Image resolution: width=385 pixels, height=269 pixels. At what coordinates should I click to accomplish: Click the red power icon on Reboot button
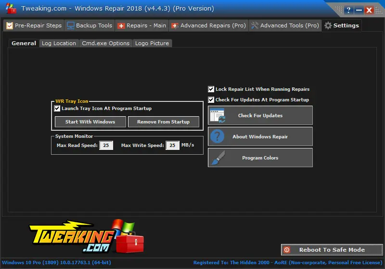[287, 250]
